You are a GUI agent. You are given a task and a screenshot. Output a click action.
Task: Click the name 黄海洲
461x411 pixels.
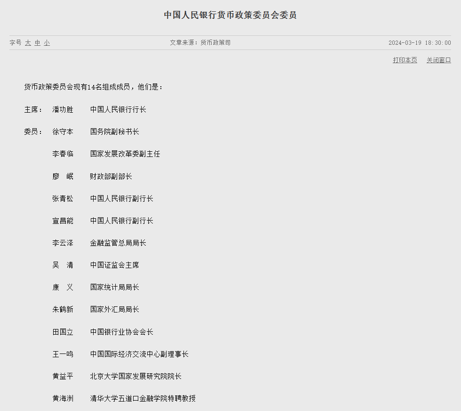[63, 398]
